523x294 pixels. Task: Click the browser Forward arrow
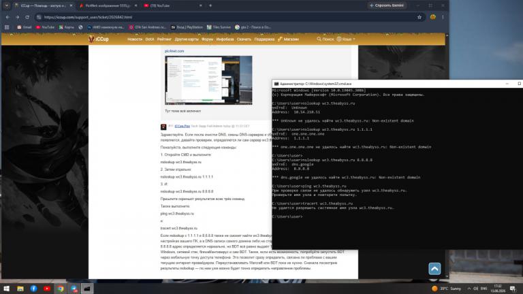[17, 17]
